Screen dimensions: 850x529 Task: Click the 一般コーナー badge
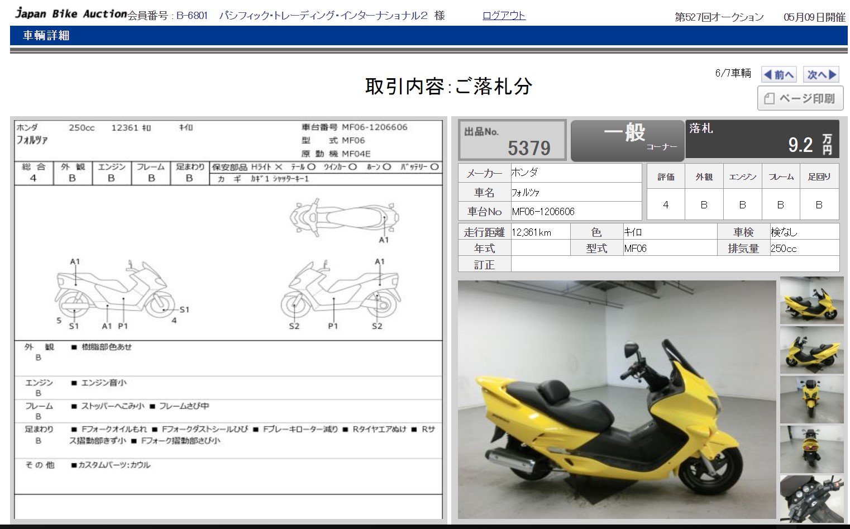pos(627,140)
